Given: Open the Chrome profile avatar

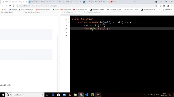Looking at the screenshot, I should [x=168, y=6].
